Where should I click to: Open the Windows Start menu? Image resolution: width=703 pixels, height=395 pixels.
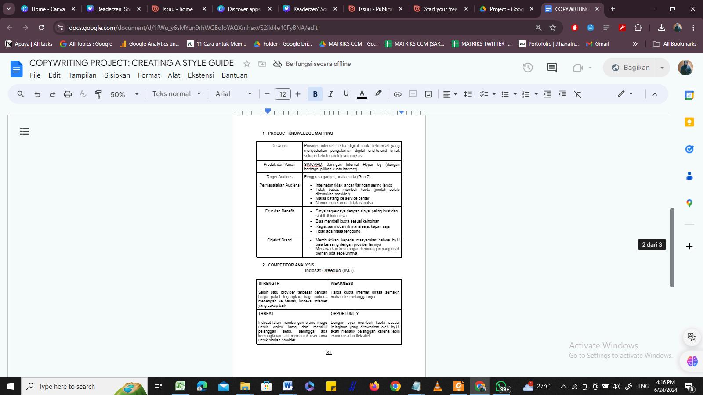tap(11, 386)
